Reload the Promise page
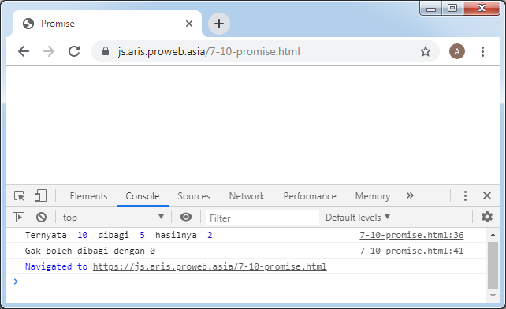Screen dimensions: 506x309 74,51
